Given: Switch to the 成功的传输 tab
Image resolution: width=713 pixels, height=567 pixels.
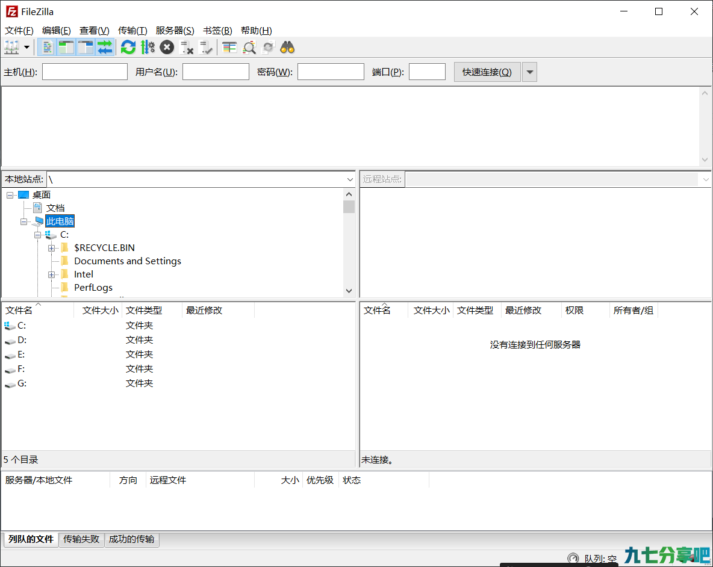Looking at the screenshot, I should pyautogui.click(x=132, y=539).
